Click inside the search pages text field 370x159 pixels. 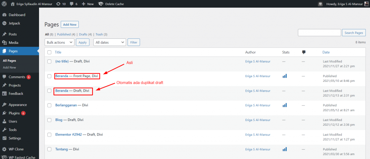click(x=319, y=33)
